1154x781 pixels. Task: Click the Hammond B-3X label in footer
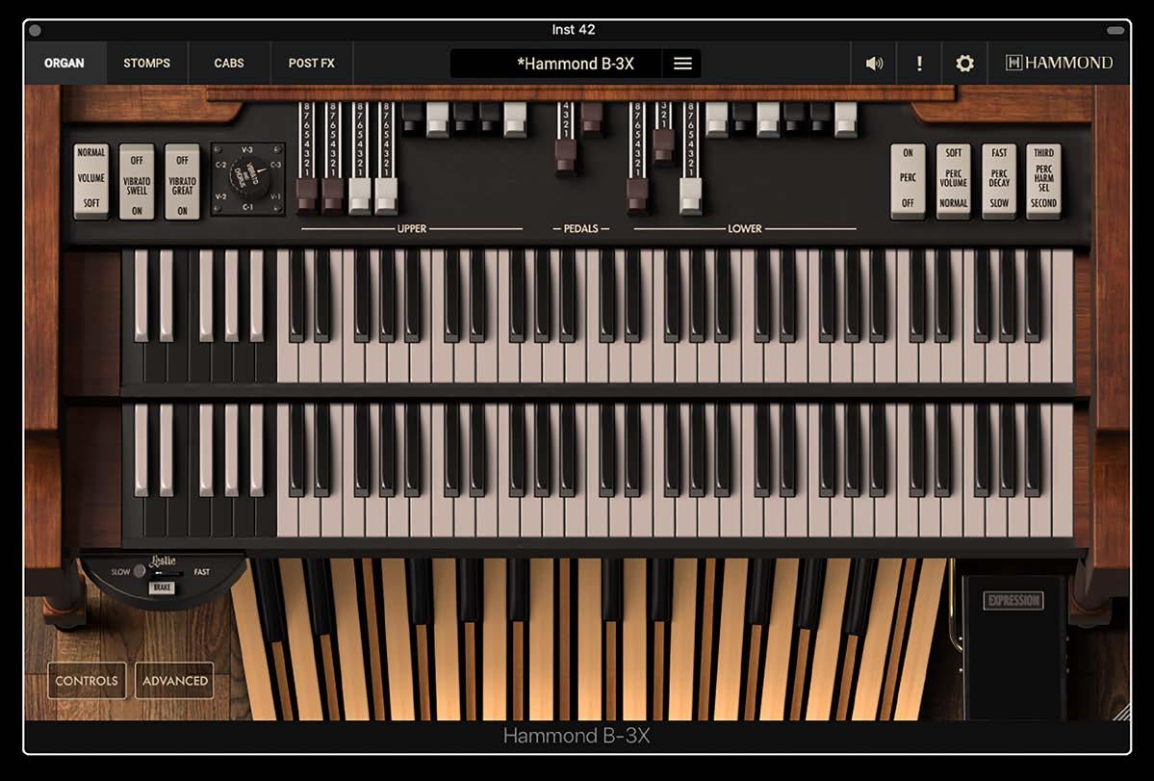pyautogui.click(x=577, y=736)
